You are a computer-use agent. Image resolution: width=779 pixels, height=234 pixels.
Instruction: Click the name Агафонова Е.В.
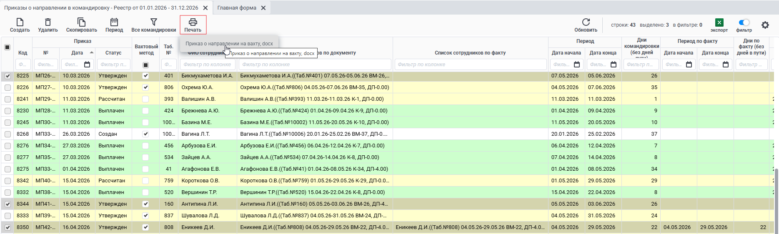(200, 169)
